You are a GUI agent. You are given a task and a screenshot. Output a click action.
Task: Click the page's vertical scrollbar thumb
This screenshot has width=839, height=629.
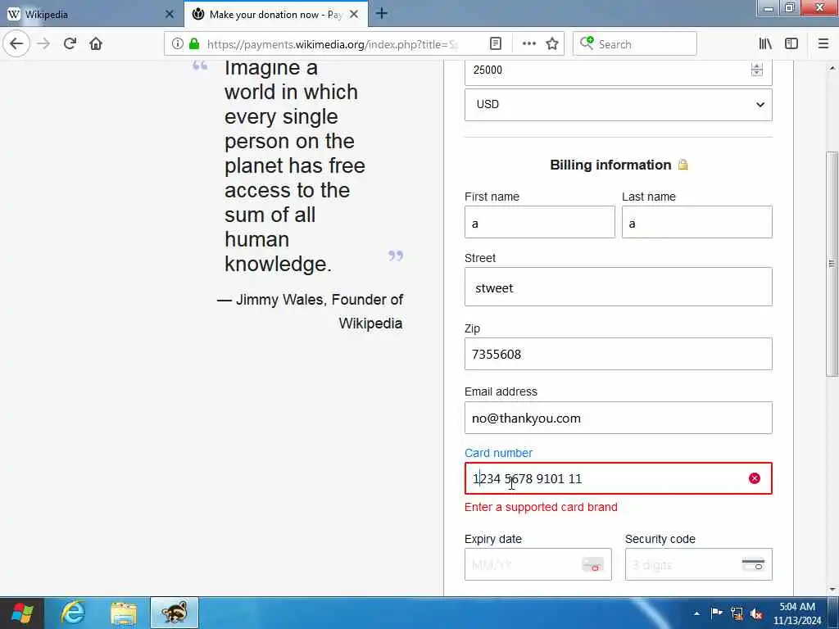coord(832,264)
